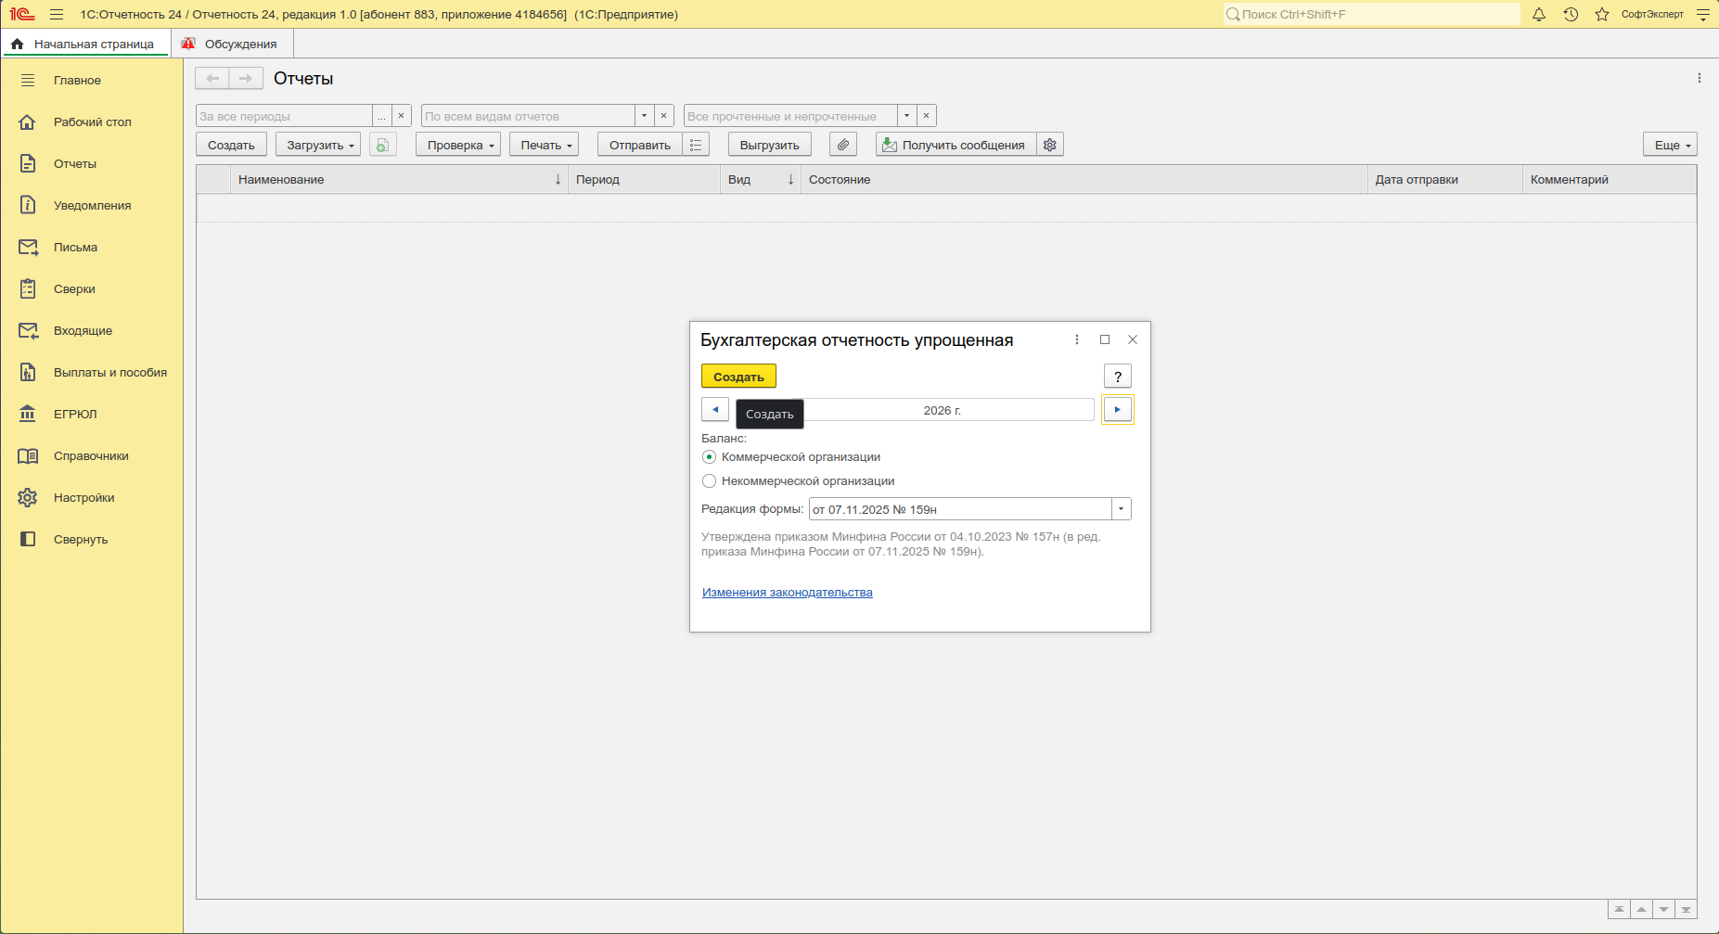Click the paperclip attachment icon
The image size is (1719, 934).
pos(843,145)
